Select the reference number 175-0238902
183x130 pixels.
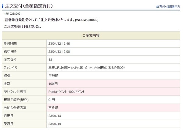pyautogui.click(x=13, y=14)
